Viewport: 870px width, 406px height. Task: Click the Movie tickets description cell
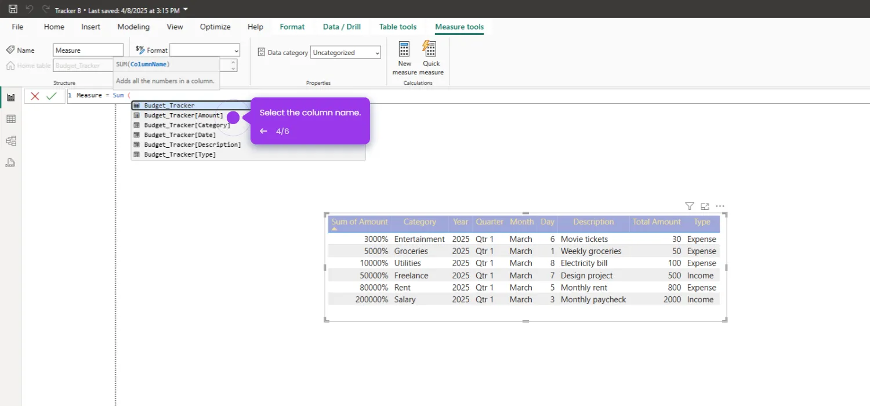584,239
